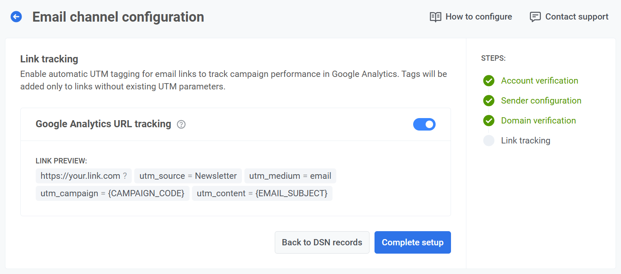Image resolution: width=621 pixels, height=274 pixels.
Task: Click the chat bubble icon for support
Action: 535,17
